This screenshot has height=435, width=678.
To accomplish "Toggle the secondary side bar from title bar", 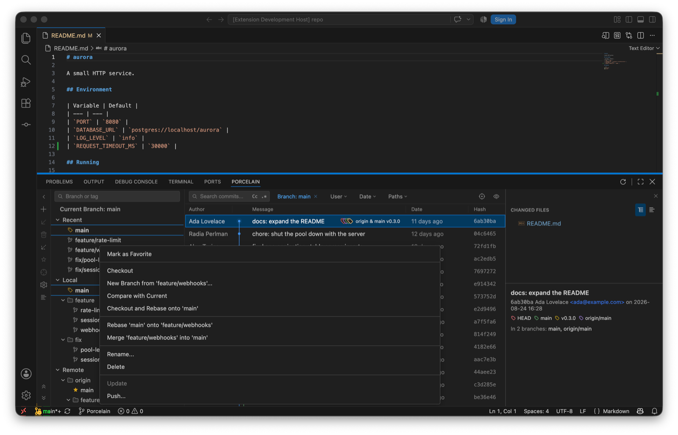I will [652, 19].
